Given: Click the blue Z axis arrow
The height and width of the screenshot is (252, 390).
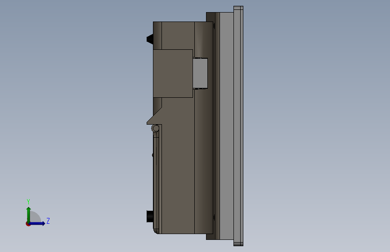Looking at the screenshot, I should click(x=37, y=223).
